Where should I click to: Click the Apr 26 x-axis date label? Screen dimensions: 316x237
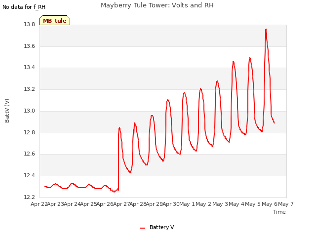(x=105, y=204)
